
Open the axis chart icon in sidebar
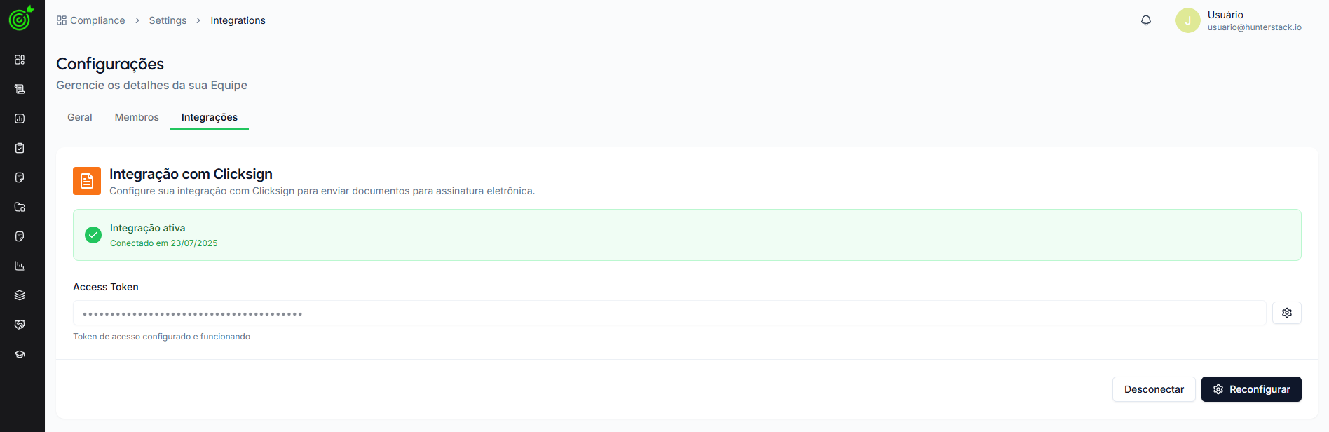coord(20,266)
